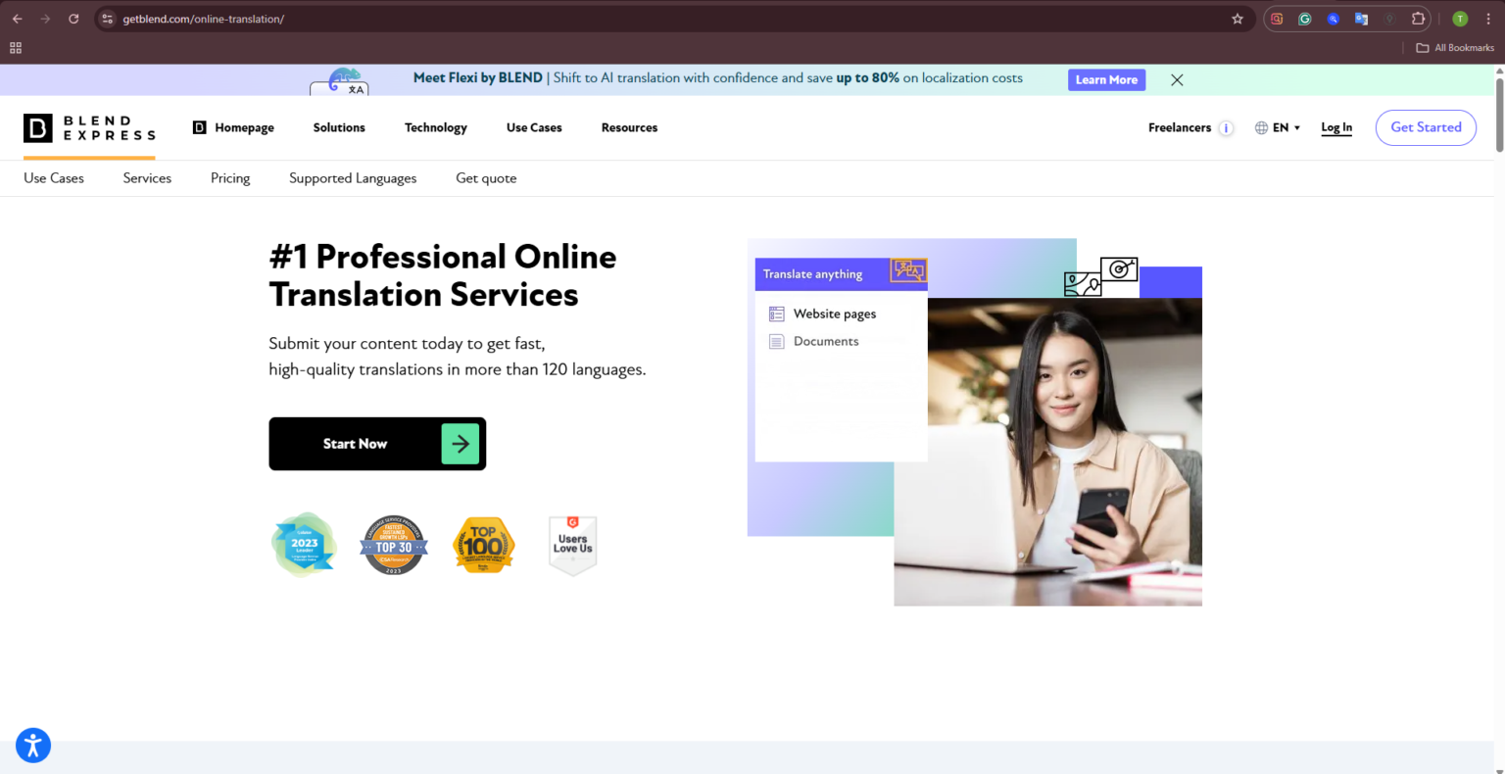Click the G2 Users Love Us badge

pyautogui.click(x=572, y=545)
